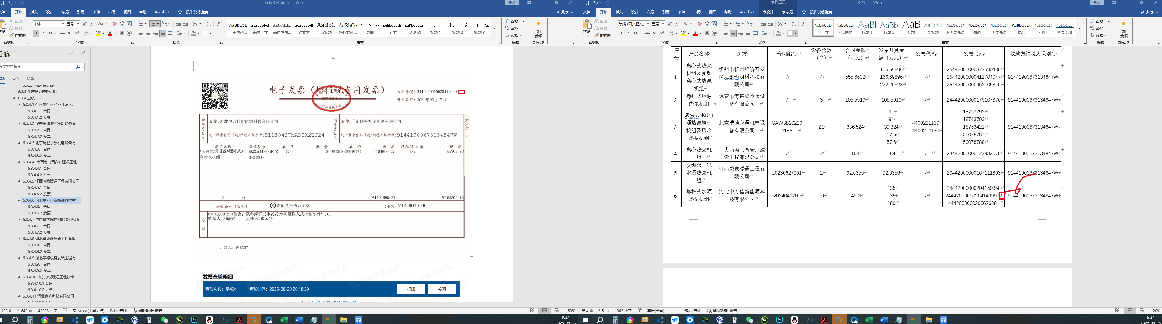Align text right in the left 投标文件 window
This screenshot has height=324, width=1162.
[x=155, y=33]
